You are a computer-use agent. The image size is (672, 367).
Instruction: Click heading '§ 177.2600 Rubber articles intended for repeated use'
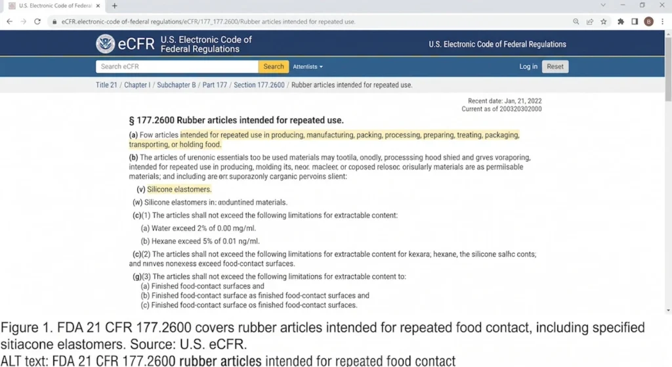236,121
